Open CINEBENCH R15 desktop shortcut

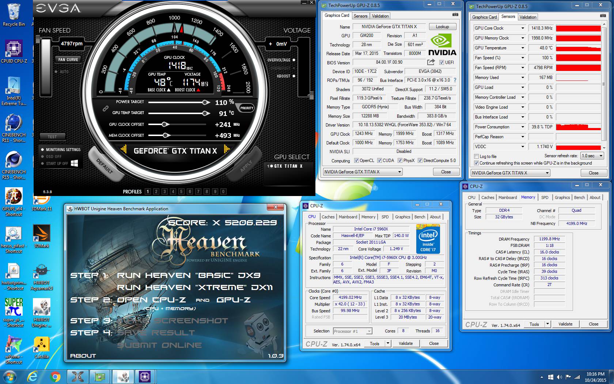(x=14, y=165)
